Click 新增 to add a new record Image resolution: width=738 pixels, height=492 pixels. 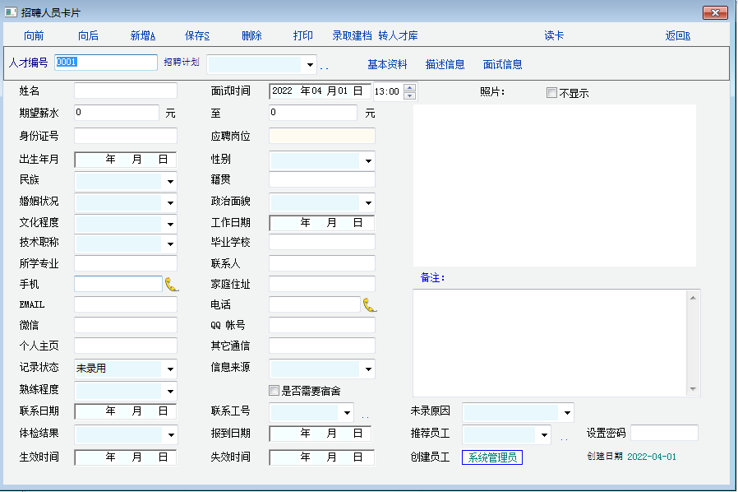click(143, 36)
